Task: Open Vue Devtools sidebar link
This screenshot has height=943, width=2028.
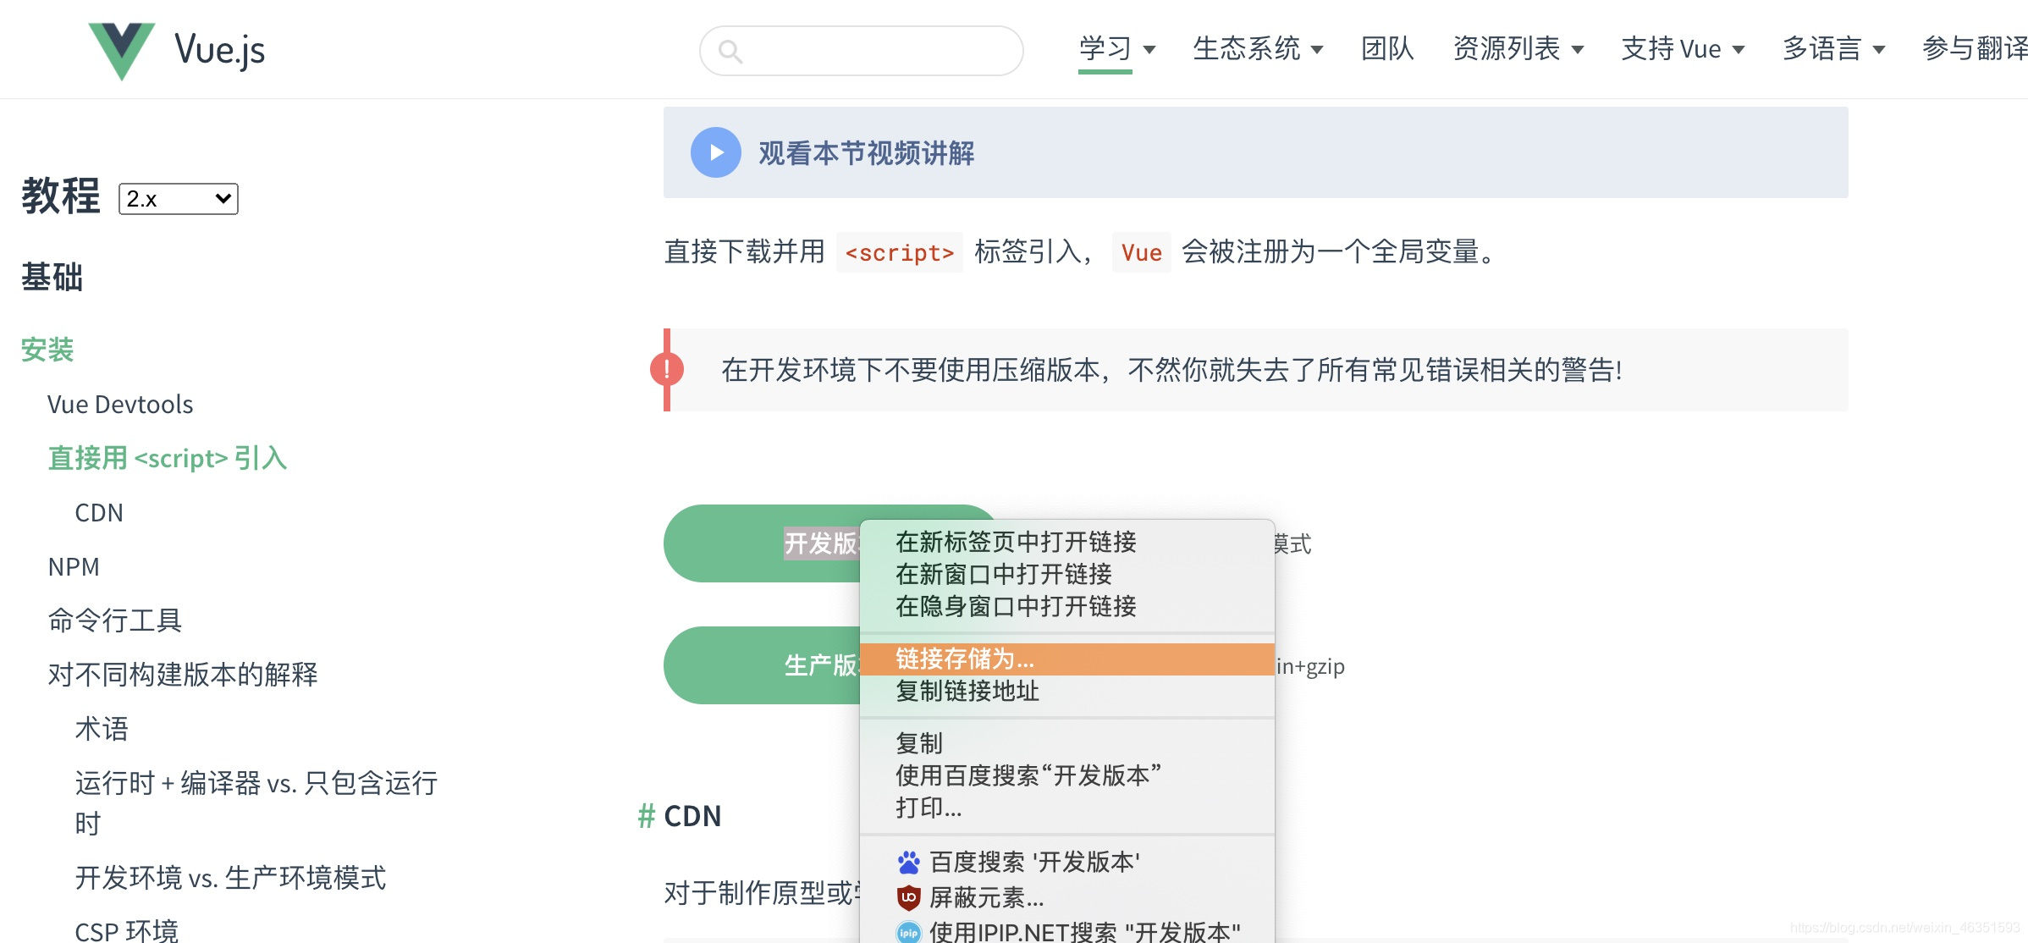Action: coord(120,405)
